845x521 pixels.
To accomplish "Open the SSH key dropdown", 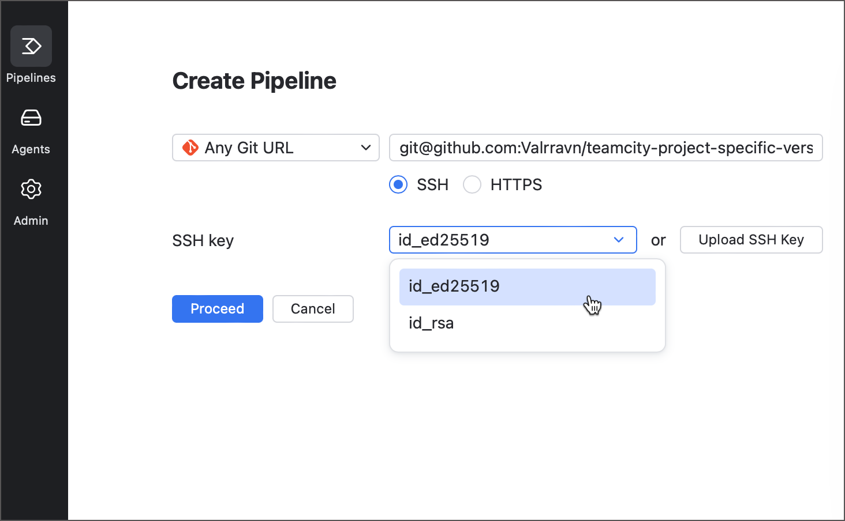I will 513,240.
